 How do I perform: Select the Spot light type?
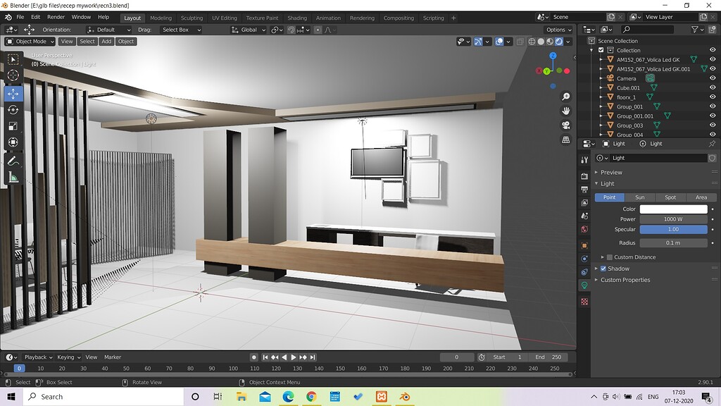tap(670, 197)
